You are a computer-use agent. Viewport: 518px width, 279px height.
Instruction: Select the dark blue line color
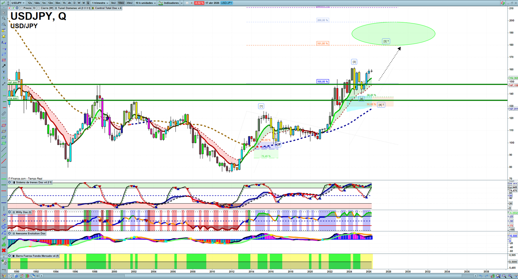click(x=4, y=203)
